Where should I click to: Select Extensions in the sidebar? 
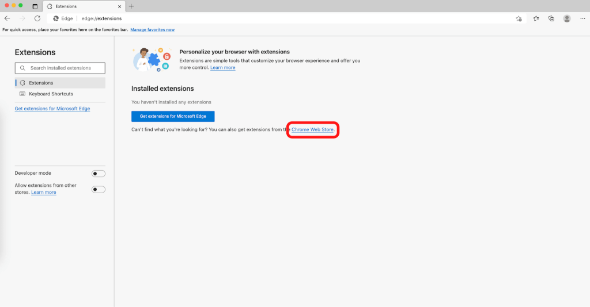(41, 83)
